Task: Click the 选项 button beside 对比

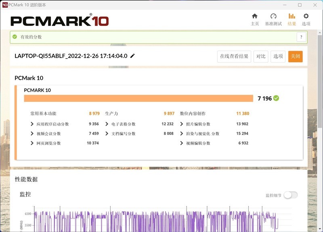Action: (278, 56)
